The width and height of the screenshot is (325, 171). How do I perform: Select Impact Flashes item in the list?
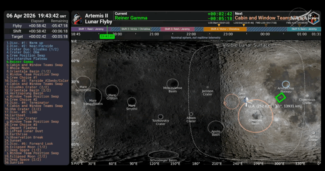click(22, 128)
